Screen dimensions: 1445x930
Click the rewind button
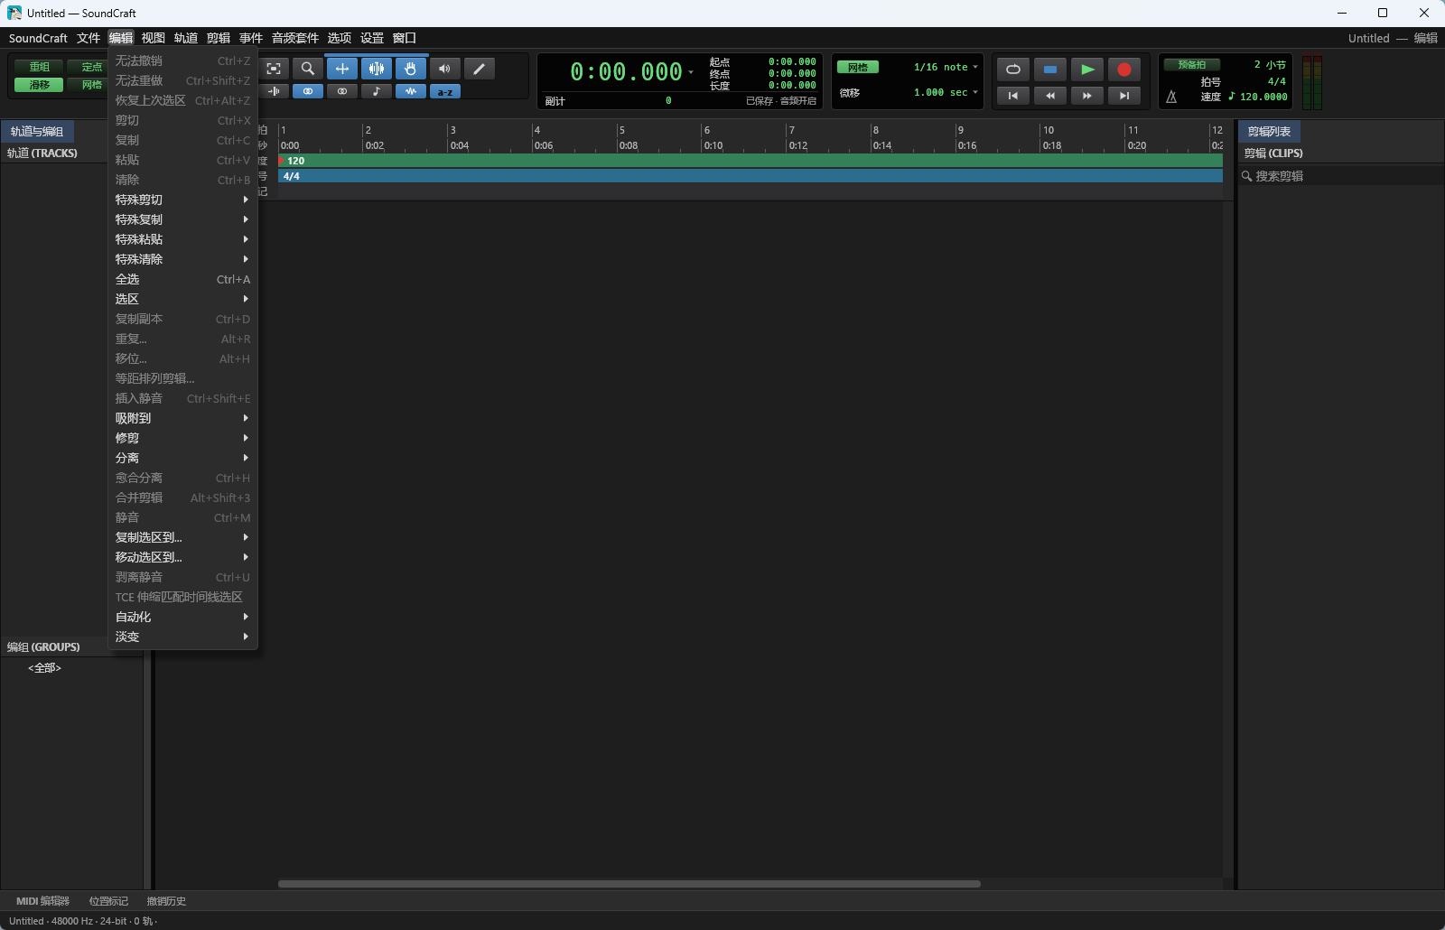pyautogui.click(x=1050, y=95)
